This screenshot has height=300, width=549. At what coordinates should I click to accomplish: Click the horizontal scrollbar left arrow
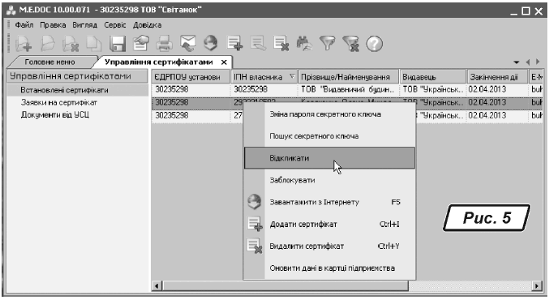157,286
